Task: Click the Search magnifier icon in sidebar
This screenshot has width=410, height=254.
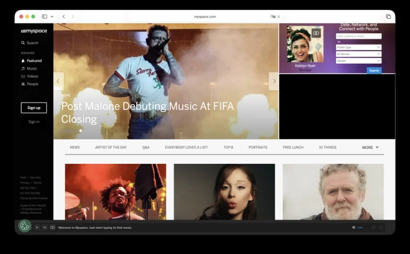Action: (23, 43)
